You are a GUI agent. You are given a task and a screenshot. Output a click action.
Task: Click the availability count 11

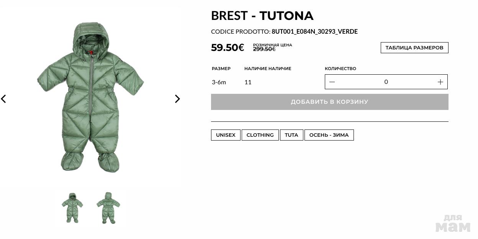pos(248,82)
